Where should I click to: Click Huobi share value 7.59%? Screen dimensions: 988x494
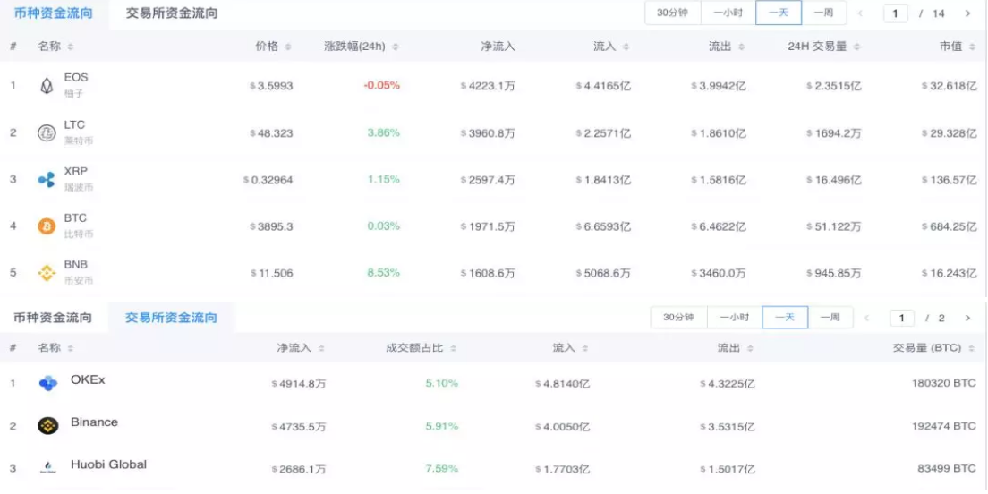[442, 469]
